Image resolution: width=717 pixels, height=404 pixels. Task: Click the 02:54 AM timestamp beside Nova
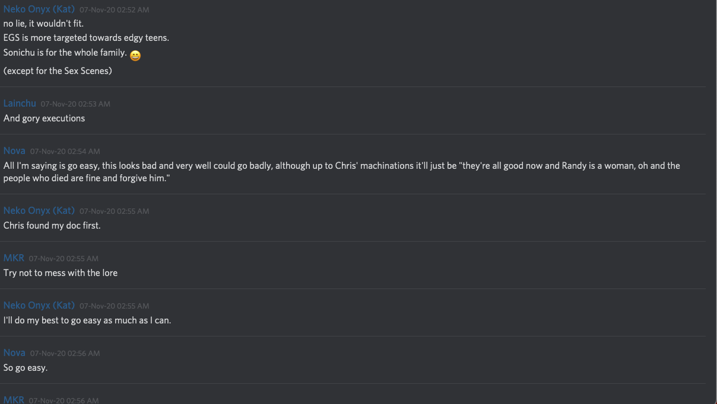tap(65, 152)
